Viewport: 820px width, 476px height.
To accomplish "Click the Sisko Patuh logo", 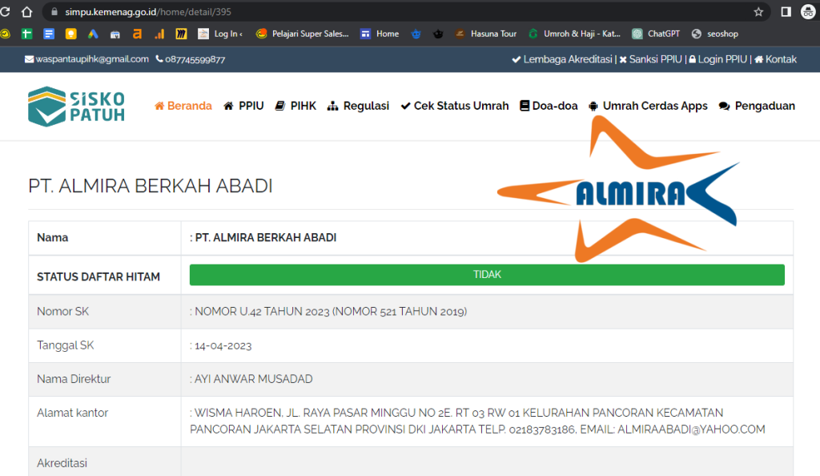I will pos(76,107).
